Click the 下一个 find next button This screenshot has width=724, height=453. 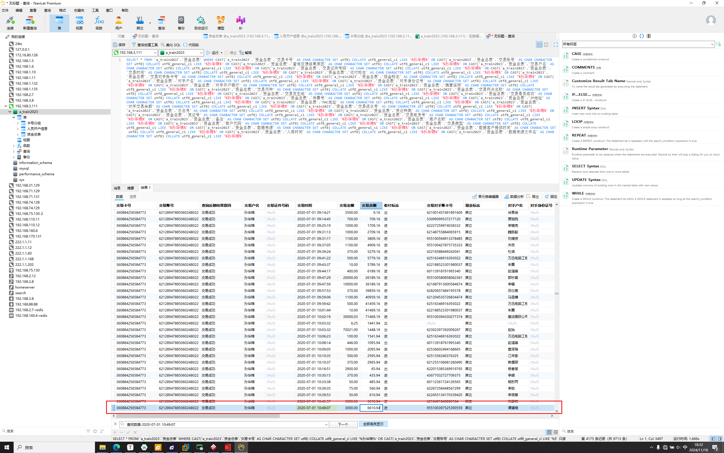coord(343,424)
